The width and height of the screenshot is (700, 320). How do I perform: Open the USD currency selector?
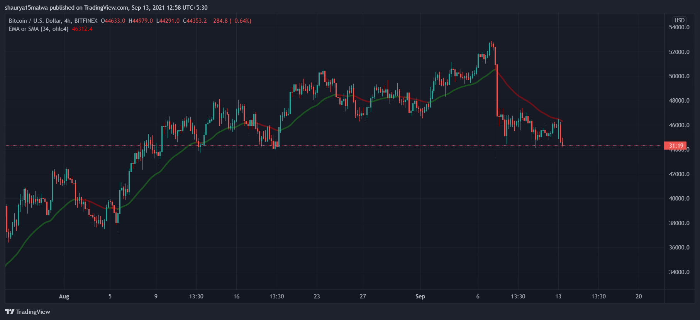tap(679, 20)
